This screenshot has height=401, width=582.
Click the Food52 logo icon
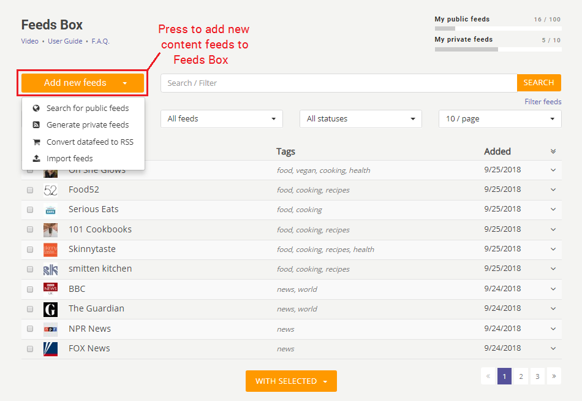pyautogui.click(x=51, y=190)
